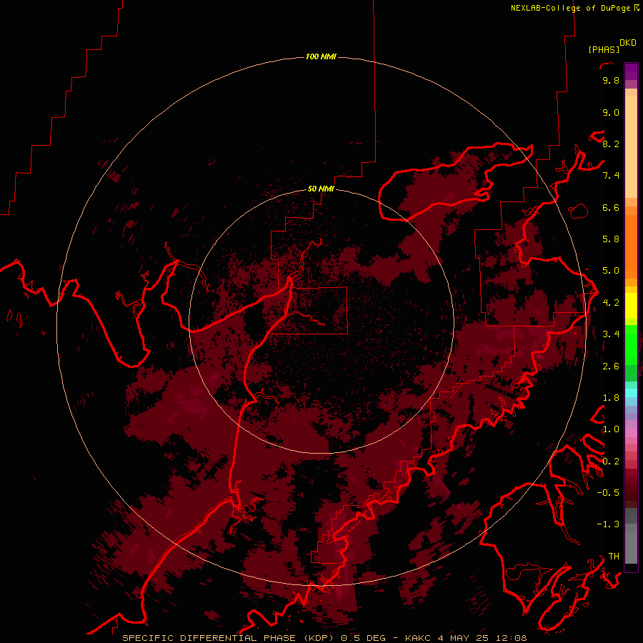This screenshot has height=643, width=643.
Task: Click the 2.6 legend value
Action: [x=611, y=367]
